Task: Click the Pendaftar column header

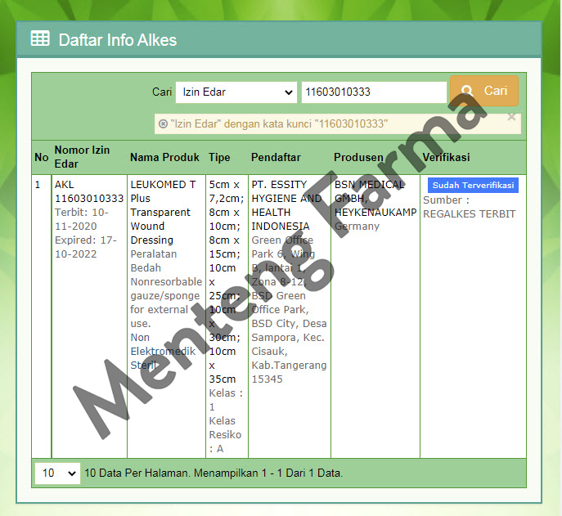Action: [x=276, y=157]
